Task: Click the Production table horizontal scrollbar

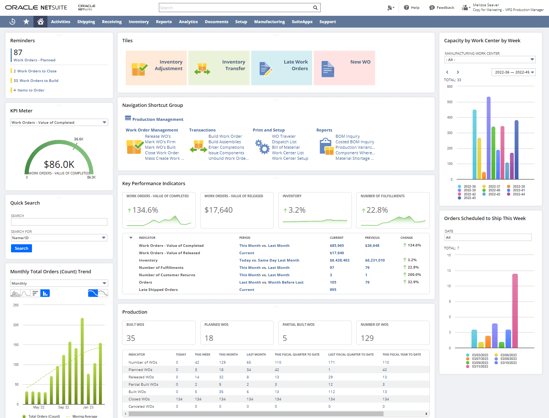Action: [x=256, y=414]
